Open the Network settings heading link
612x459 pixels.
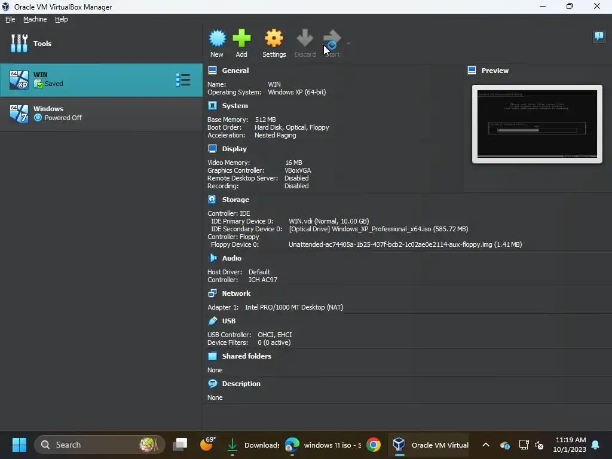coord(236,293)
